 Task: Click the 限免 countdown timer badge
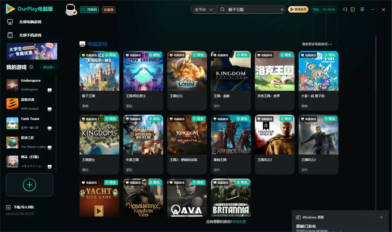point(324,9)
